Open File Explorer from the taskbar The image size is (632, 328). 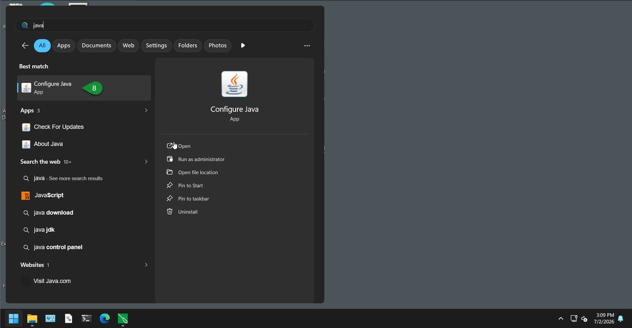32,318
